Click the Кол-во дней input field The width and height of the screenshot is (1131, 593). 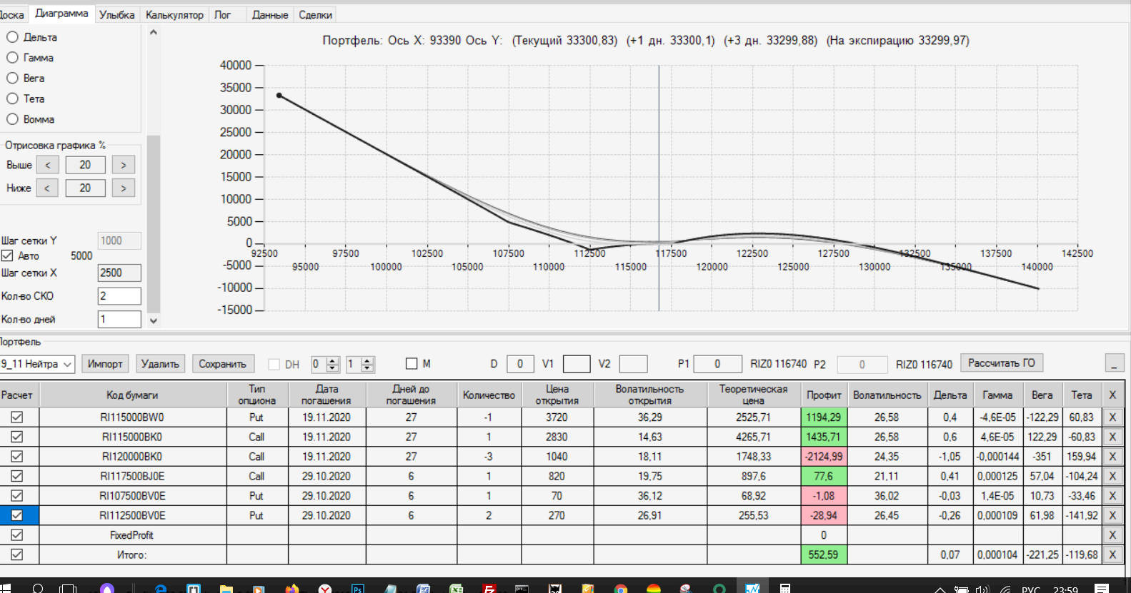(119, 319)
